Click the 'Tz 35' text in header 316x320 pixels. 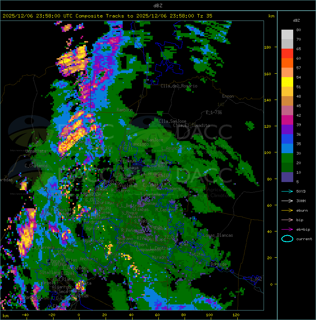click(x=205, y=16)
